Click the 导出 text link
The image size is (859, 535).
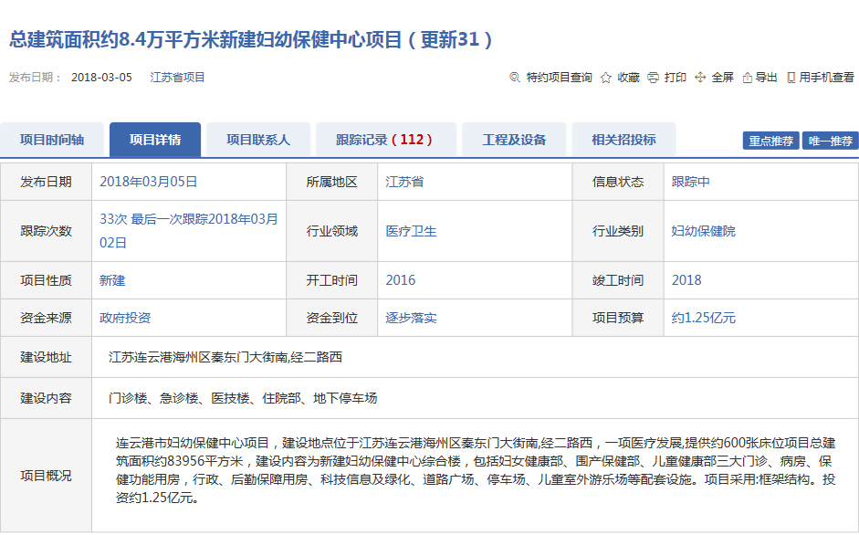coord(766,78)
